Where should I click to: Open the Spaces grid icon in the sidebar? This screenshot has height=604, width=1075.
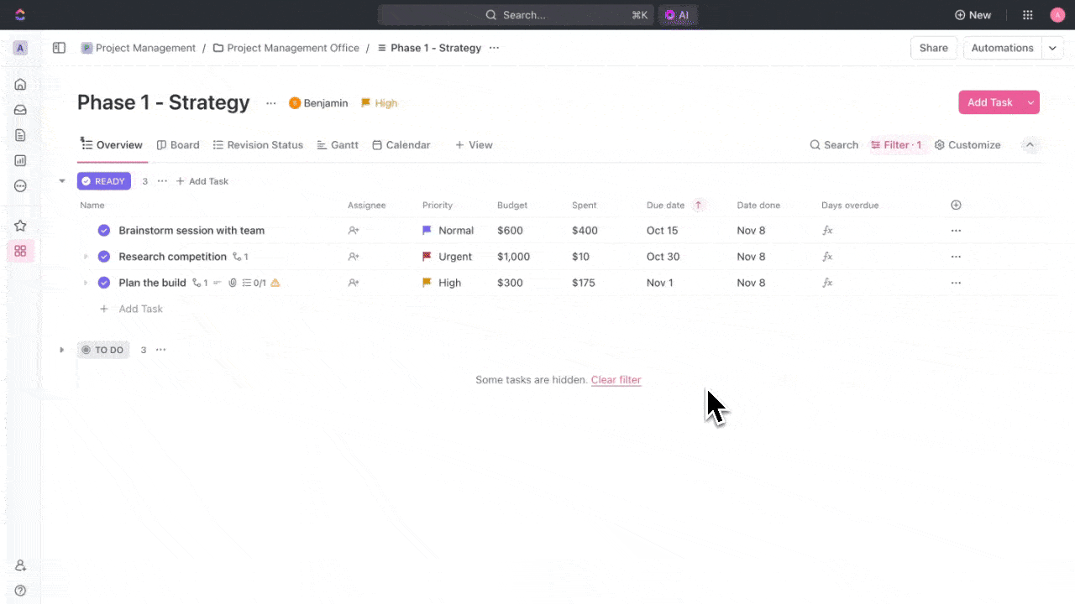pyautogui.click(x=20, y=251)
